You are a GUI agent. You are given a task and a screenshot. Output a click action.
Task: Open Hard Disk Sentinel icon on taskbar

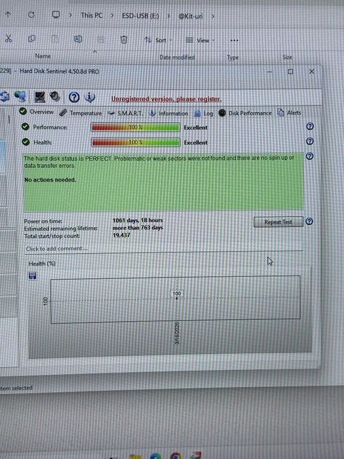coord(196,455)
